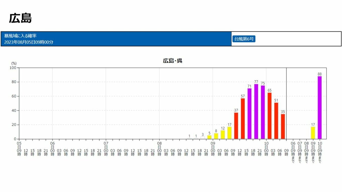Click the red bar labeled 51

[x=276, y=121]
